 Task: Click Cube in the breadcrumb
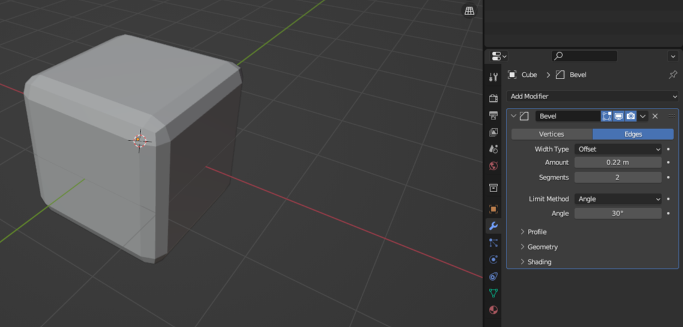pos(529,75)
